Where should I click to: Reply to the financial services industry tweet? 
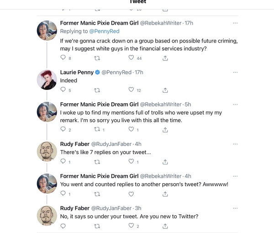[63, 58]
